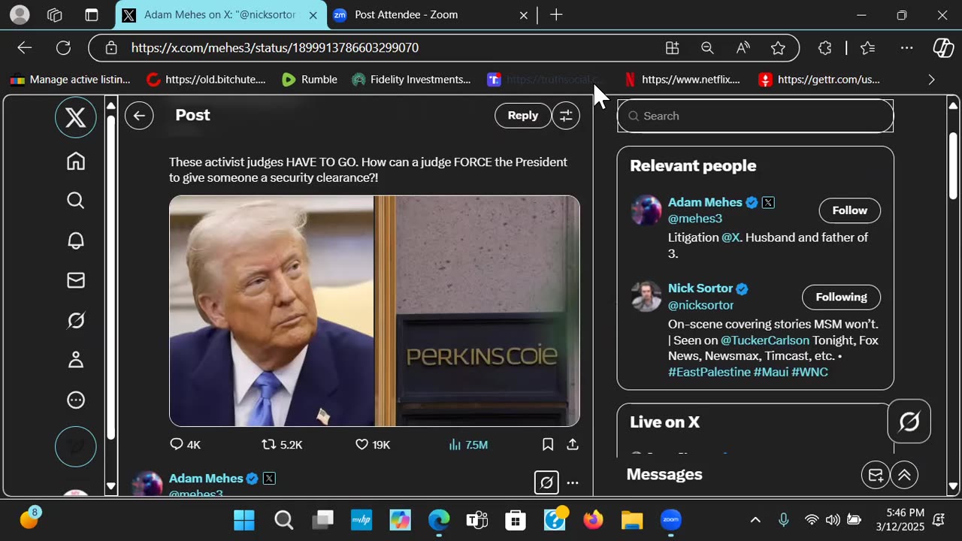Click Grok icon beside Adam Mehes reply
Image resolution: width=962 pixels, height=541 pixels.
(546, 482)
